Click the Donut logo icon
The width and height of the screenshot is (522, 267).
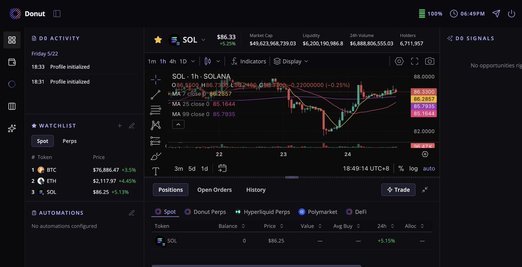[15, 13]
